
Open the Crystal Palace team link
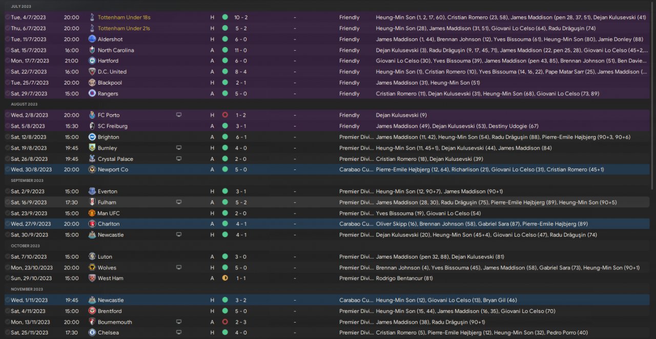115,159
